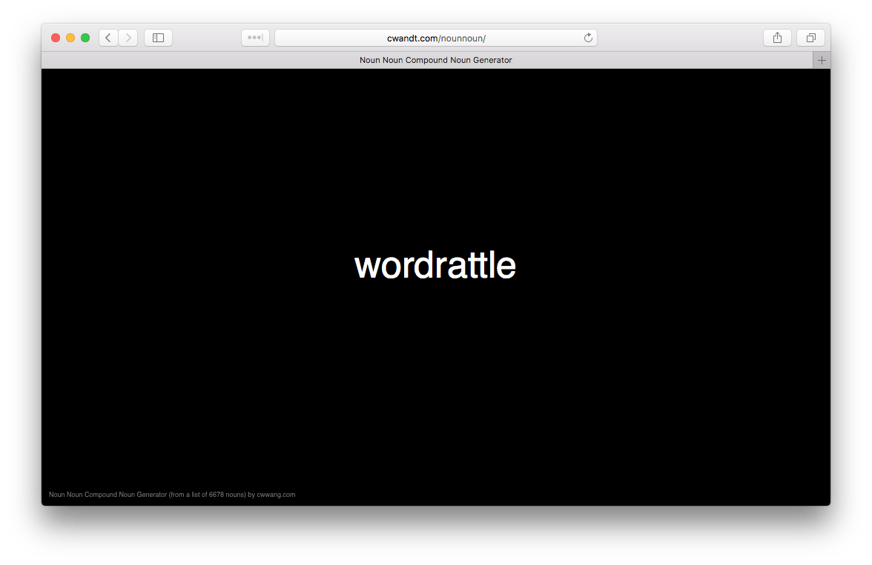Screen dimensions: 872x565
Task: Open the cwwang.com link in footer
Action: 276,495
